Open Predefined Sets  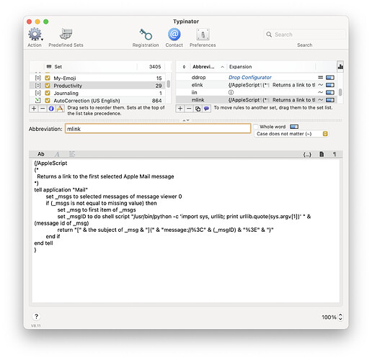66,34
